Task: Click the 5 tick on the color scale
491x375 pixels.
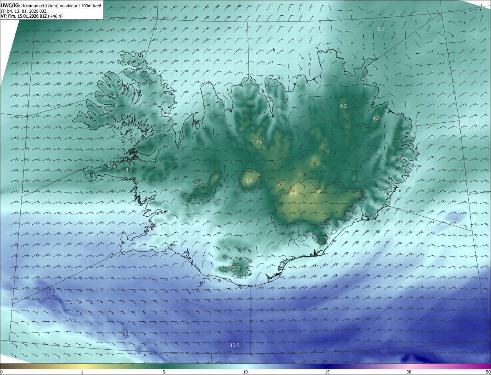Action: (164, 372)
